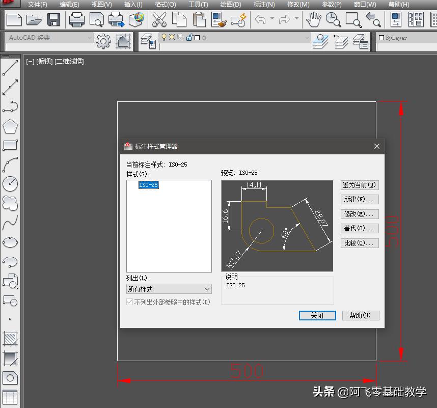Image resolution: width=437 pixels, height=408 pixels.
Task: Open the Print Preview tool
Action: point(97,20)
